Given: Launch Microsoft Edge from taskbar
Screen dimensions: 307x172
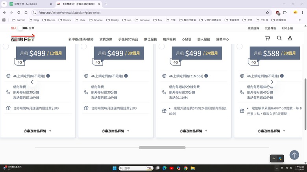Looking at the screenshot, I should tap(165, 168).
